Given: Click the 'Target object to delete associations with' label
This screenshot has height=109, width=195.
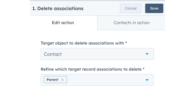Looking at the screenshot, I should 82,43.
